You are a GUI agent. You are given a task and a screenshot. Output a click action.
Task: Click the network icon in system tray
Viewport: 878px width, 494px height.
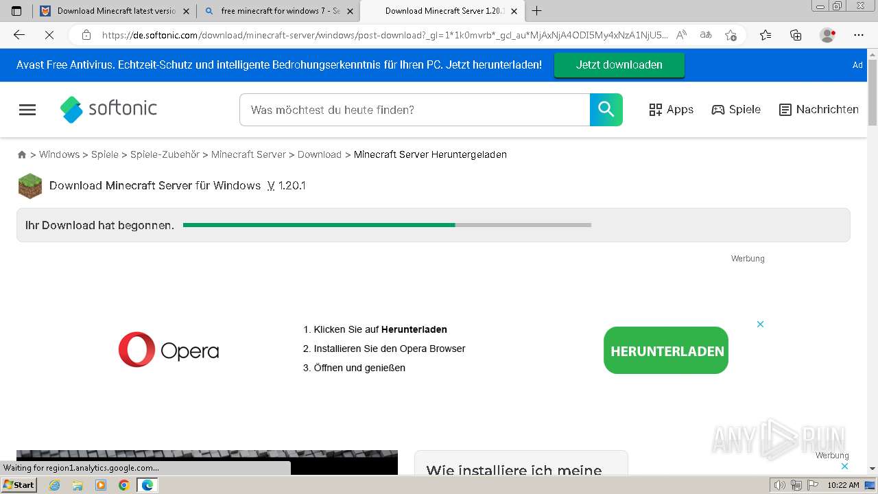pyautogui.click(x=796, y=485)
